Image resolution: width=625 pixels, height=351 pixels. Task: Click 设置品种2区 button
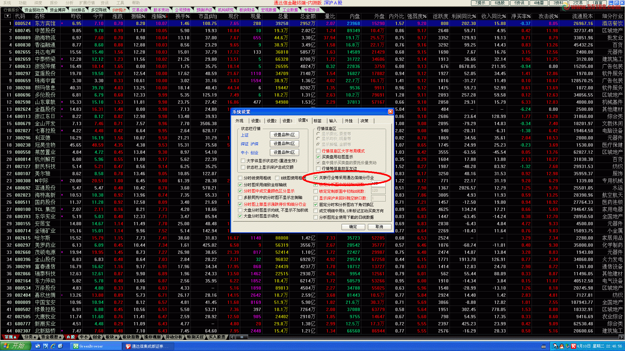click(x=284, y=144)
